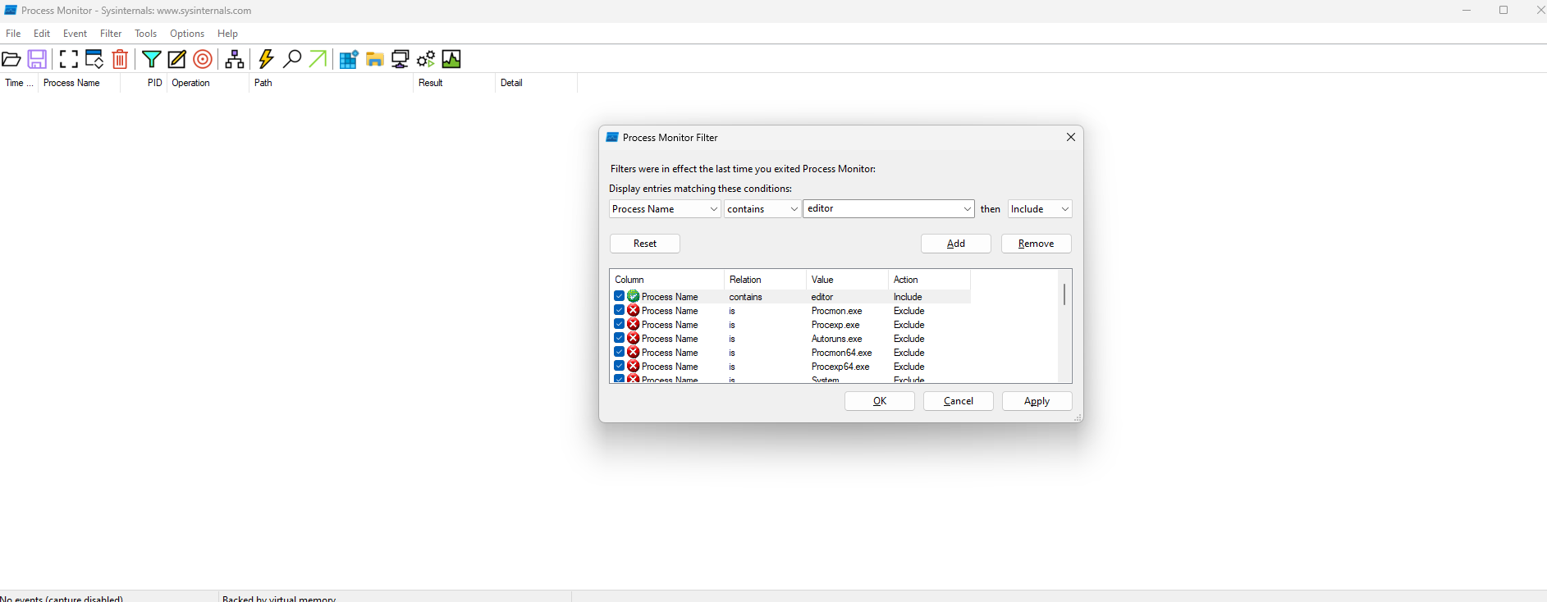Uncheck the Procmon64.exe exclude filter checkbox
This screenshot has width=1547, height=602.
coord(620,352)
